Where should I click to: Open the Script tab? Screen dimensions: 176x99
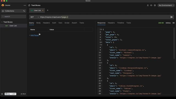(x=67, y=23)
